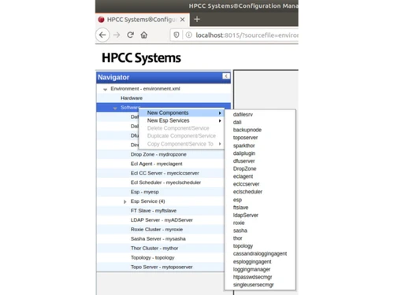Choose ftslave from the components submenu
Screen dimensions: 394x295
(240, 208)
